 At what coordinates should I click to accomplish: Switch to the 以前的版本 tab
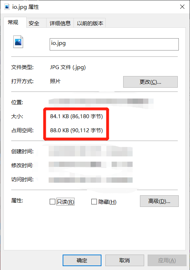tap(90, 23)
